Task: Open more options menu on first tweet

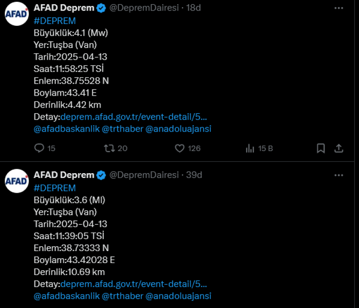Action: click(x=338, y=8)
